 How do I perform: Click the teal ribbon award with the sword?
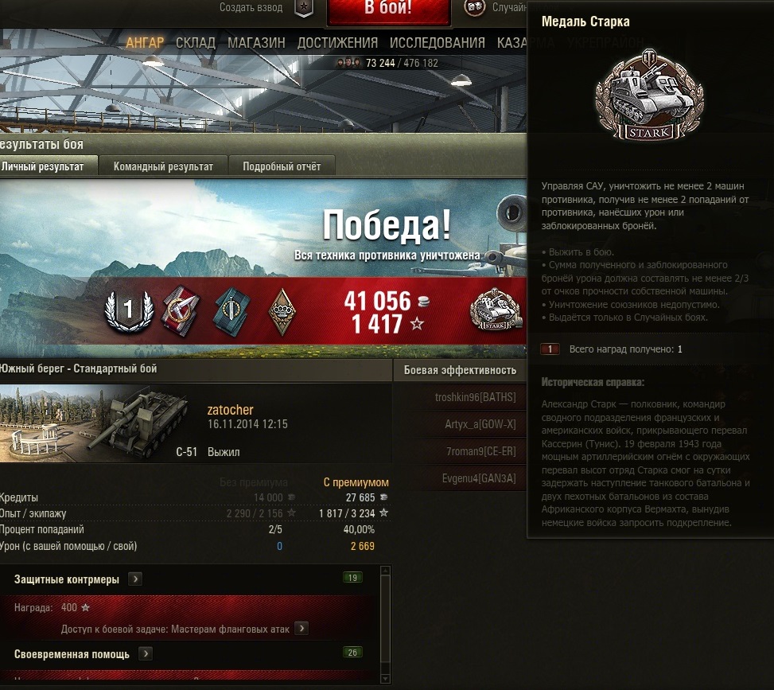pos(231,312)
